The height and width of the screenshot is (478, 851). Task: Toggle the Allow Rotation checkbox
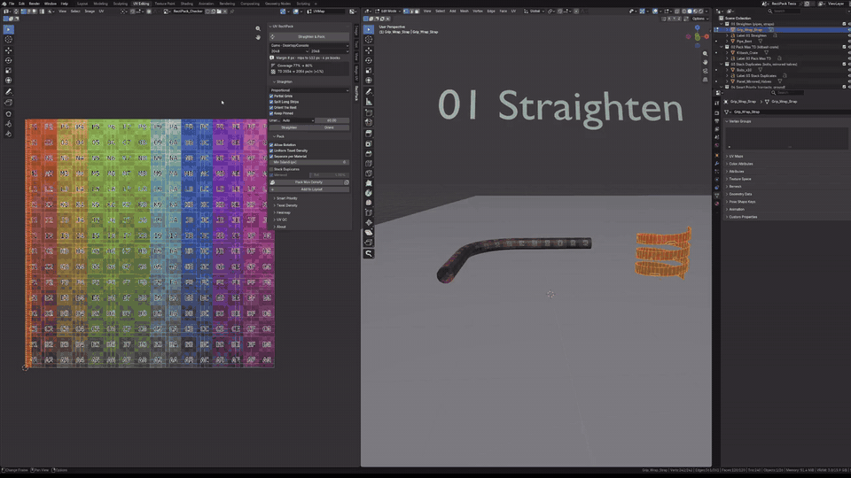coord(271,144)
